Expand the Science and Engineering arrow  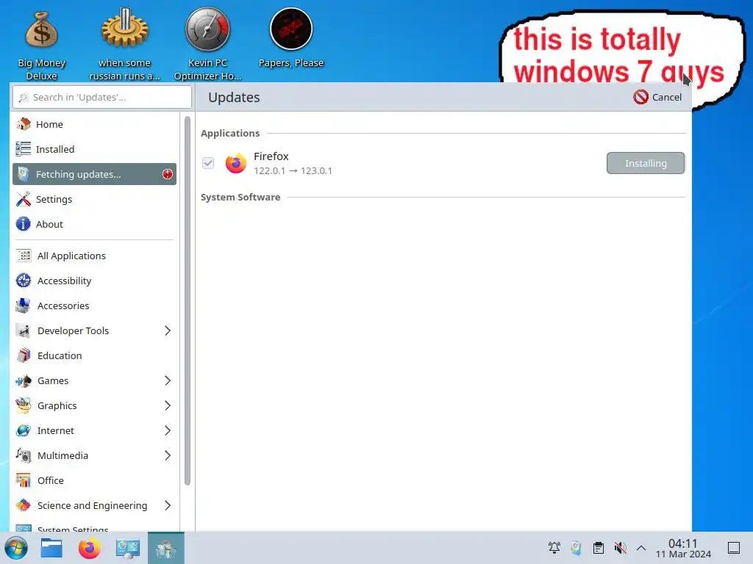point(167,505)
